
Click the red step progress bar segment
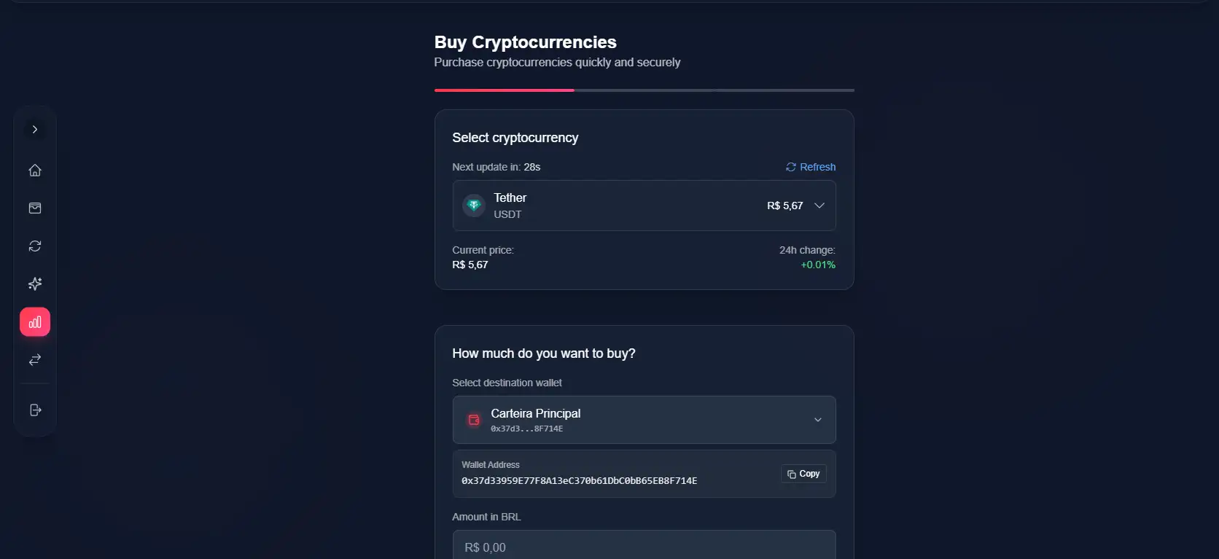504,90
